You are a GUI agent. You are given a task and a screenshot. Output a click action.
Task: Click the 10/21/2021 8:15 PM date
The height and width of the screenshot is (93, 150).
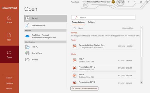pyautogui.click(x=125, y=46)
